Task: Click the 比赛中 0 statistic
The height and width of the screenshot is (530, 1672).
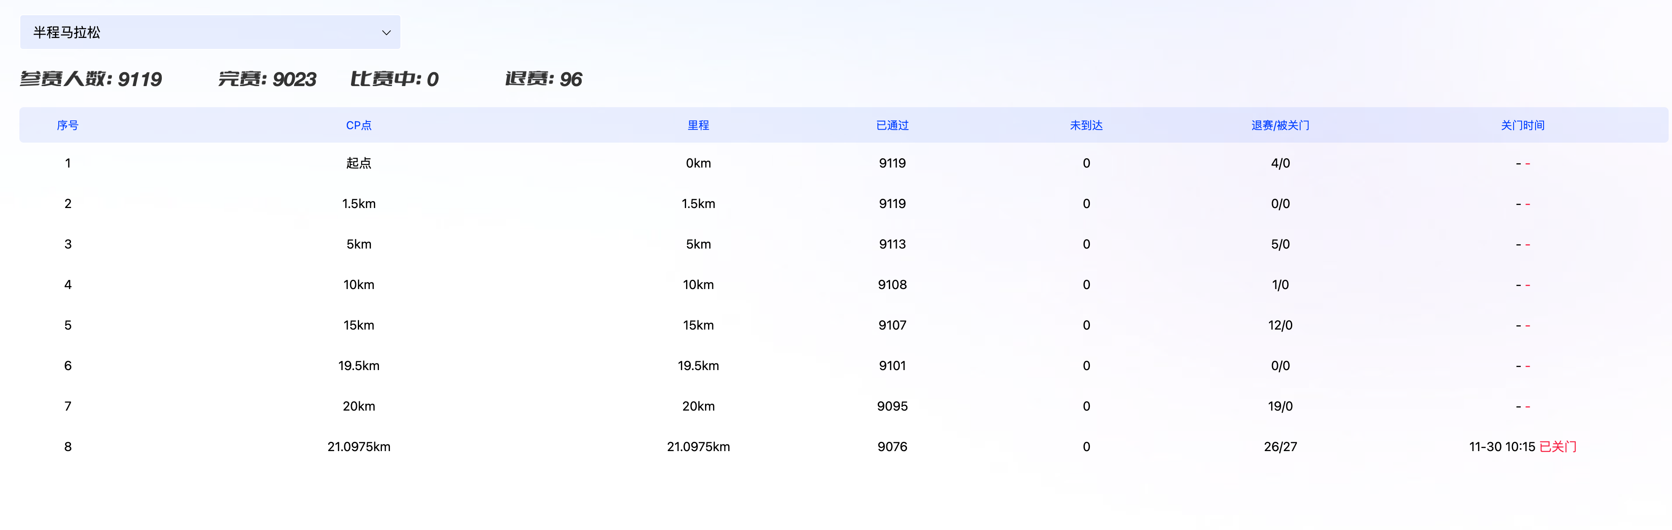Action: [394, 79]
